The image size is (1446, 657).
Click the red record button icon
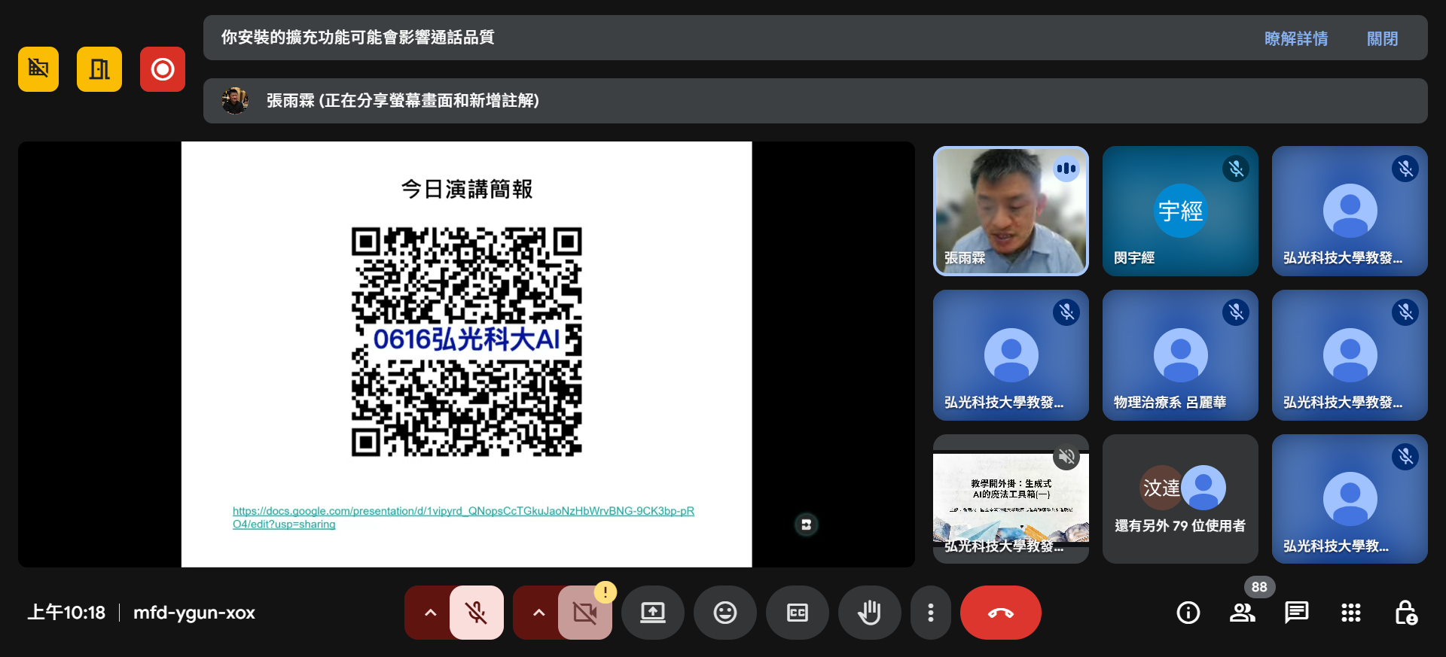click(x=163, y=69)
